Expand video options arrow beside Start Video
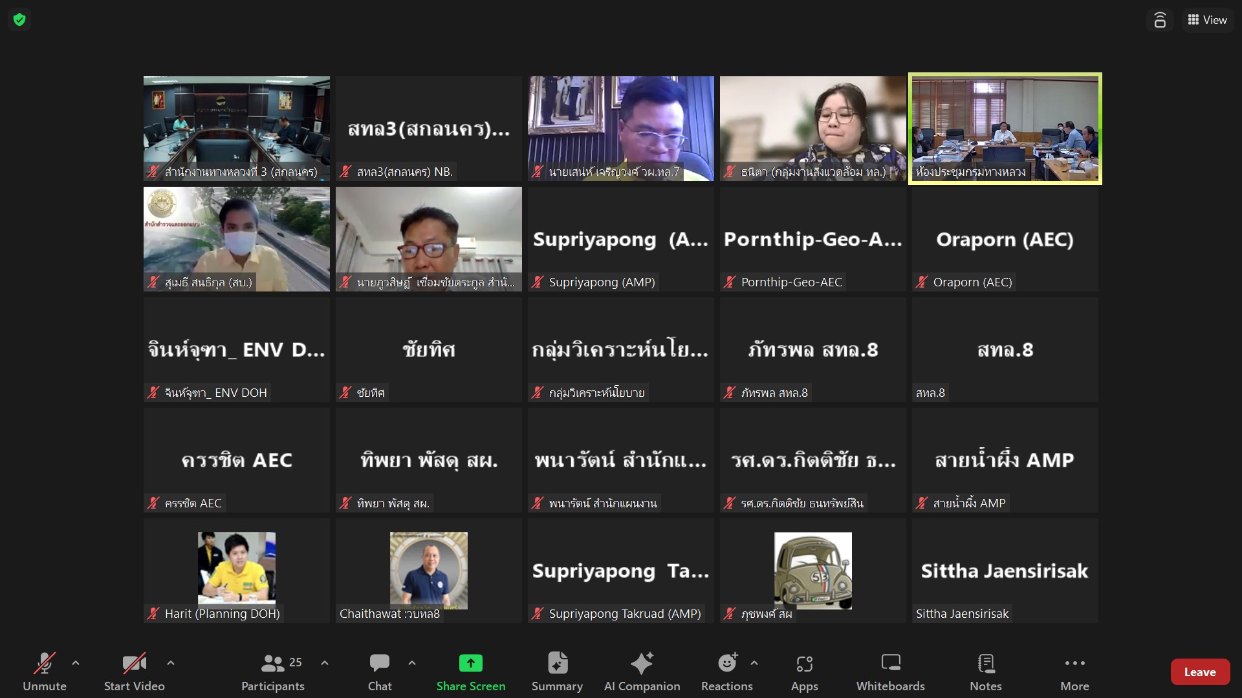Viewport: 1242px width, 698px height. pos(171,662)
